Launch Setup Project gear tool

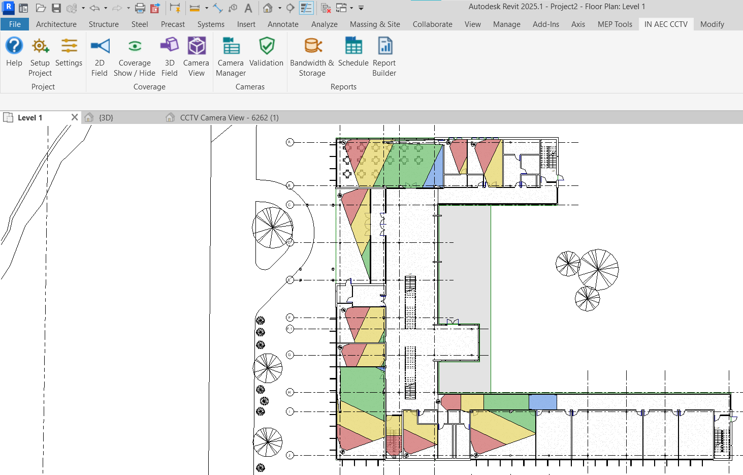[40, 57]
